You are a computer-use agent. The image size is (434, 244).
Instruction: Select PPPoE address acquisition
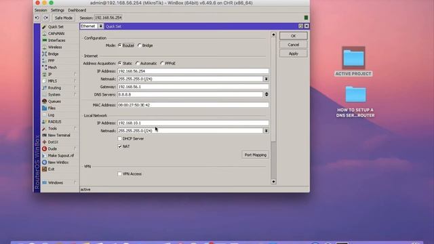pos(162,63)
